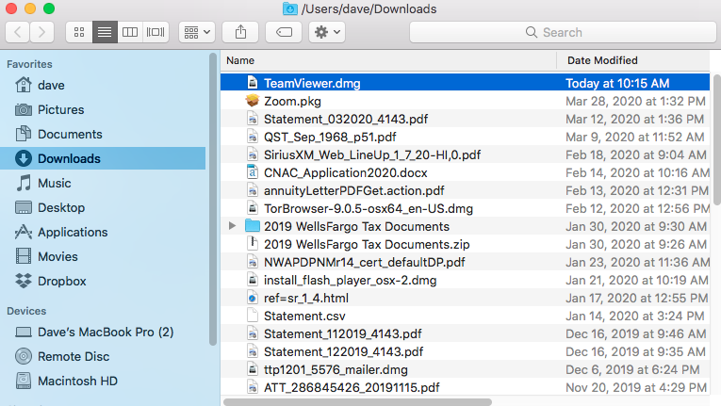This screenshot has width=721, height=406.
Task: Open the Action gear menu
Action: click(327, 32)
